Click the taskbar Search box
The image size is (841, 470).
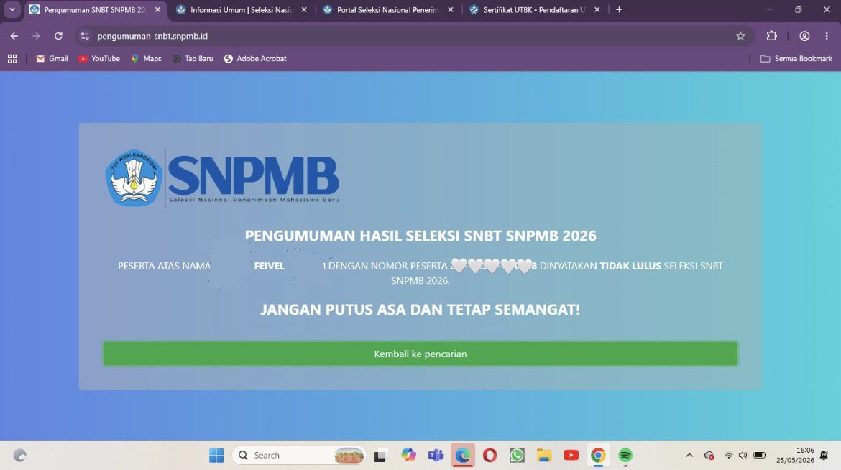pos(299,456)
